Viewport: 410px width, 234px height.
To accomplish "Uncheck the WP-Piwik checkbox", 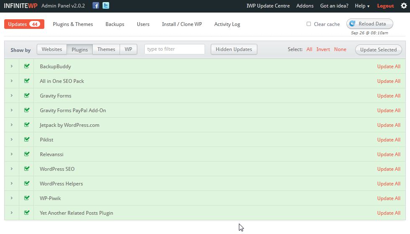I will (x=27, y=198).
